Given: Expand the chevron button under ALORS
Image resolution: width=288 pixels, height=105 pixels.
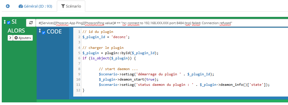Looking at the screenshot, I should click(10, 38).
